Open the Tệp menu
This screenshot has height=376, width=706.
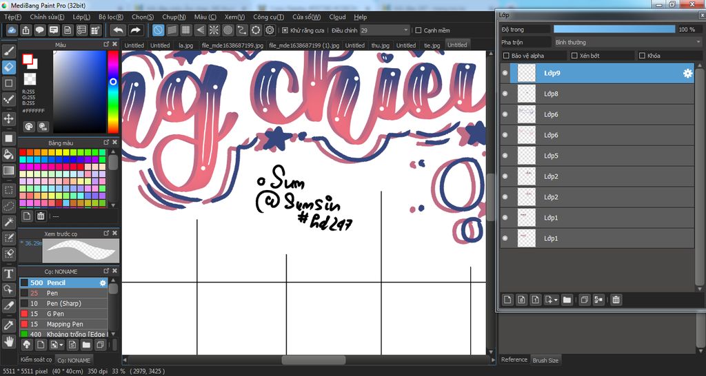pos(12,17)
